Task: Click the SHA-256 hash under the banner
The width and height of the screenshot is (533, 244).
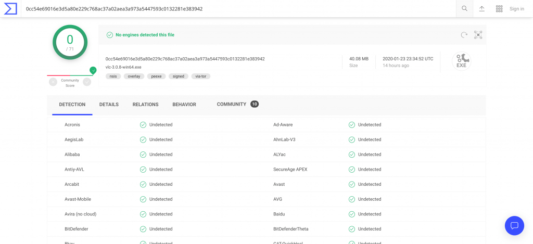Action: click(x=185, y=59)
